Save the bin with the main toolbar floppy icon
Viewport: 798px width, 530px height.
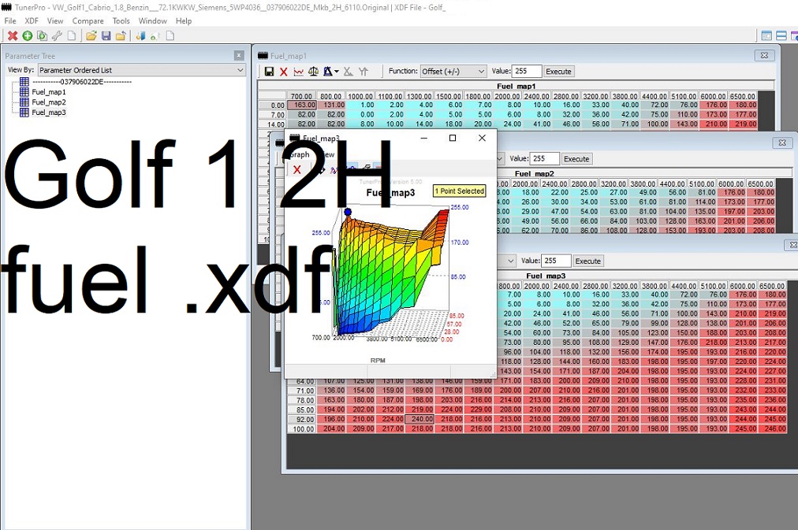pyautogui.click(x=106, y=35)
